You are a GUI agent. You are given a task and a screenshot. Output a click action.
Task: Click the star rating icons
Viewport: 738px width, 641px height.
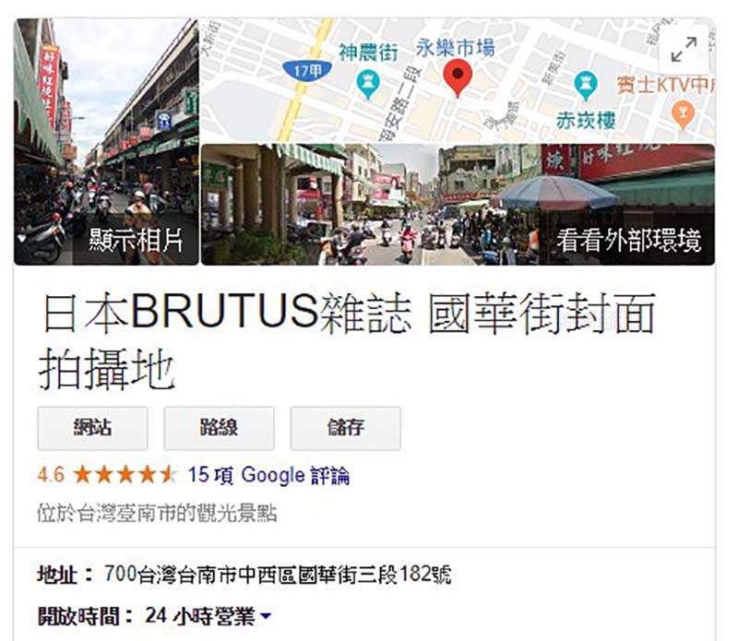coord(125,474)
